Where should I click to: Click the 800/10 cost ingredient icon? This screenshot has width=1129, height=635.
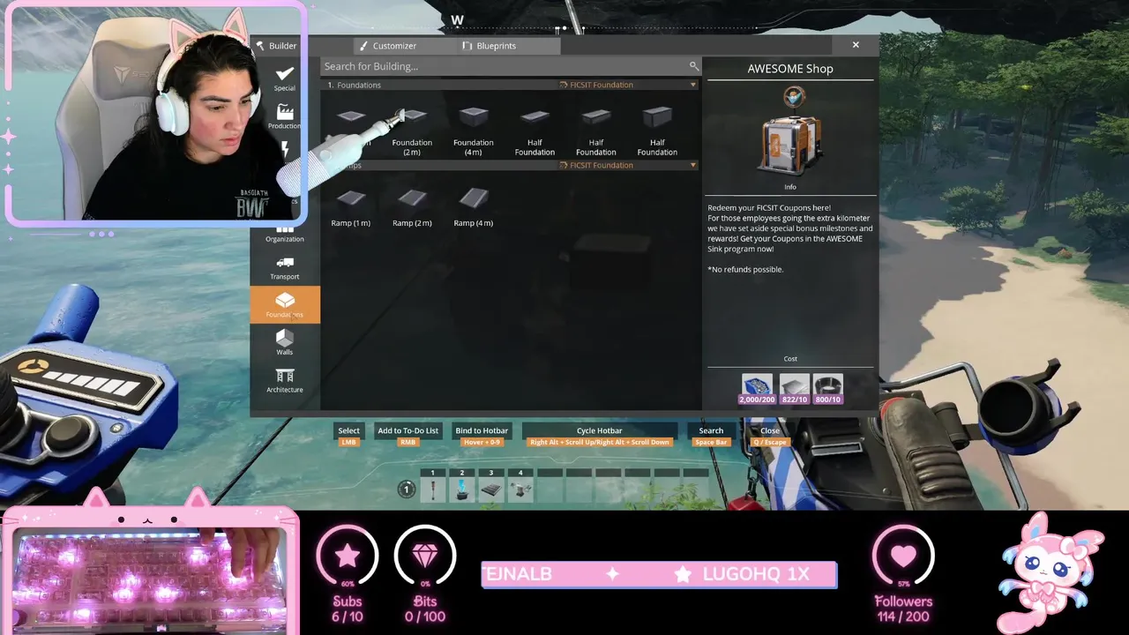(828, 389)
